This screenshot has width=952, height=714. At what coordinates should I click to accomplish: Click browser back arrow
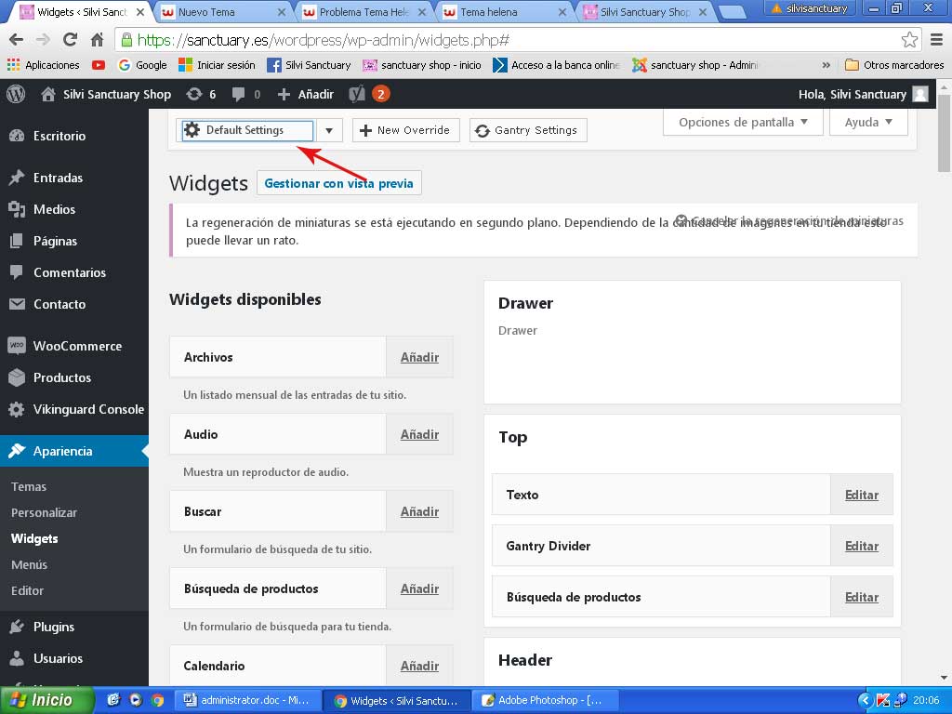click(x=17, y=40)
